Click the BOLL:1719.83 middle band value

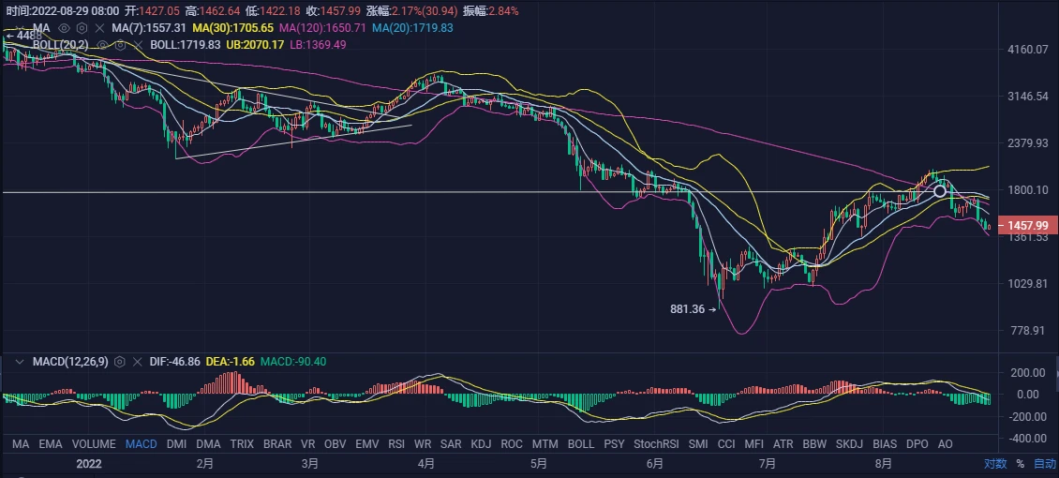pos(185,45)
